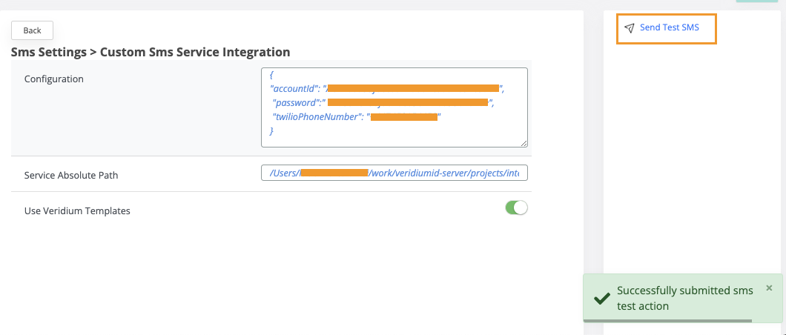Click the Configuration field label
This screenshot has height=335, width=786.
click(x=54, y=79)
